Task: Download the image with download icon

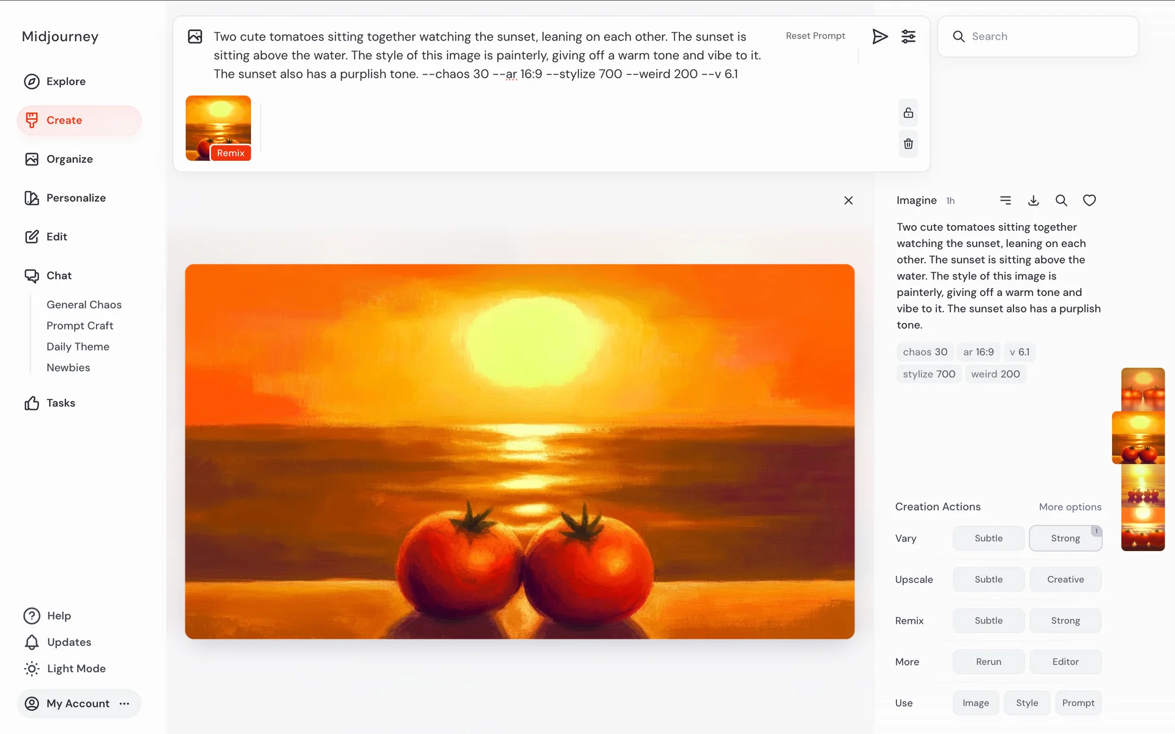Action: [1033, 201]
